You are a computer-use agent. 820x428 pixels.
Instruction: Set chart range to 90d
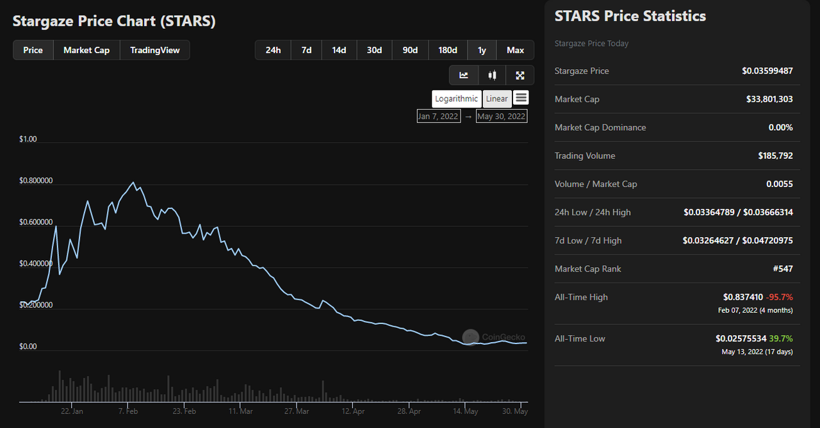click(x=410, y=50)
